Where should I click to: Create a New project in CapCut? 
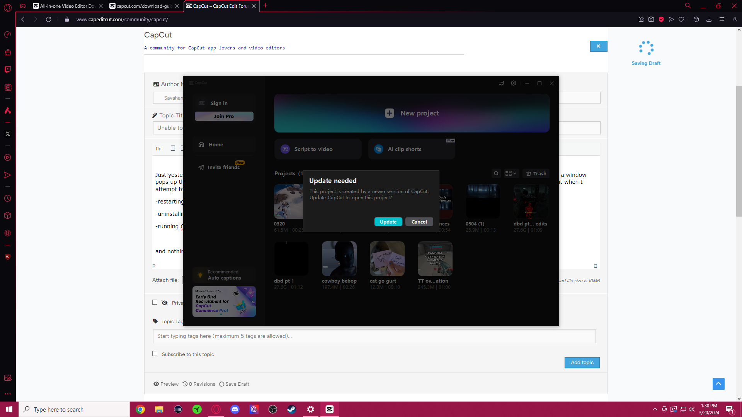coord(412,113)
